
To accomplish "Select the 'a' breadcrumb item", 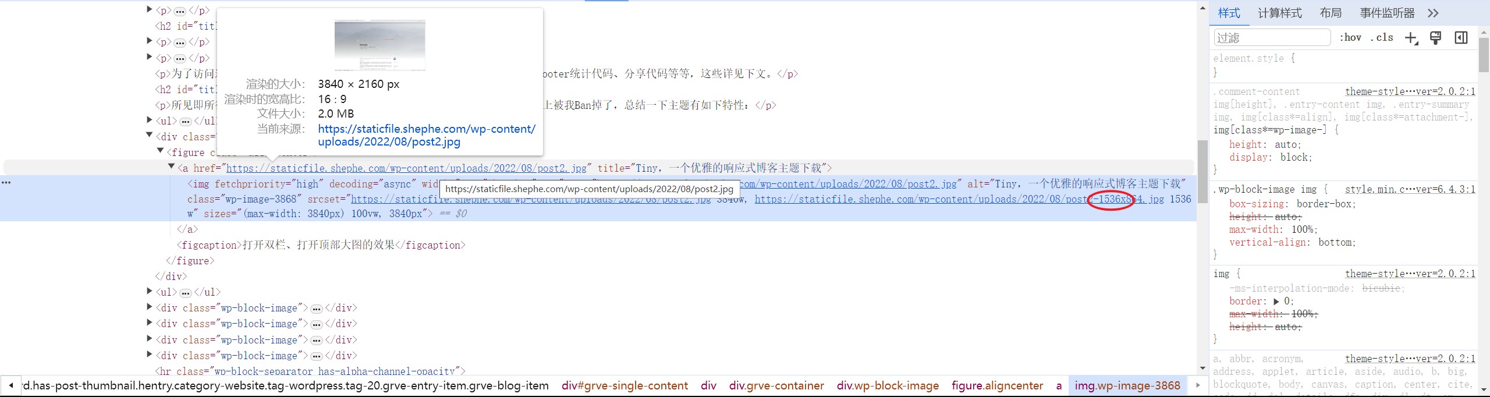I will [x=1059, y=385].
